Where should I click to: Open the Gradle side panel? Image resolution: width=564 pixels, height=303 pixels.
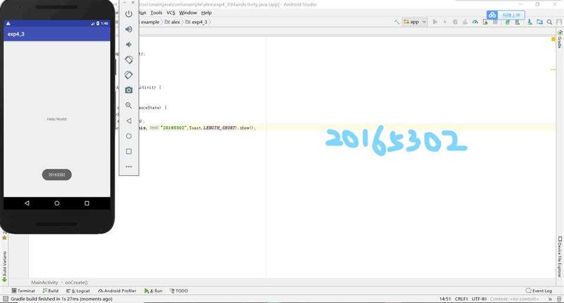(x=560, y=39)
